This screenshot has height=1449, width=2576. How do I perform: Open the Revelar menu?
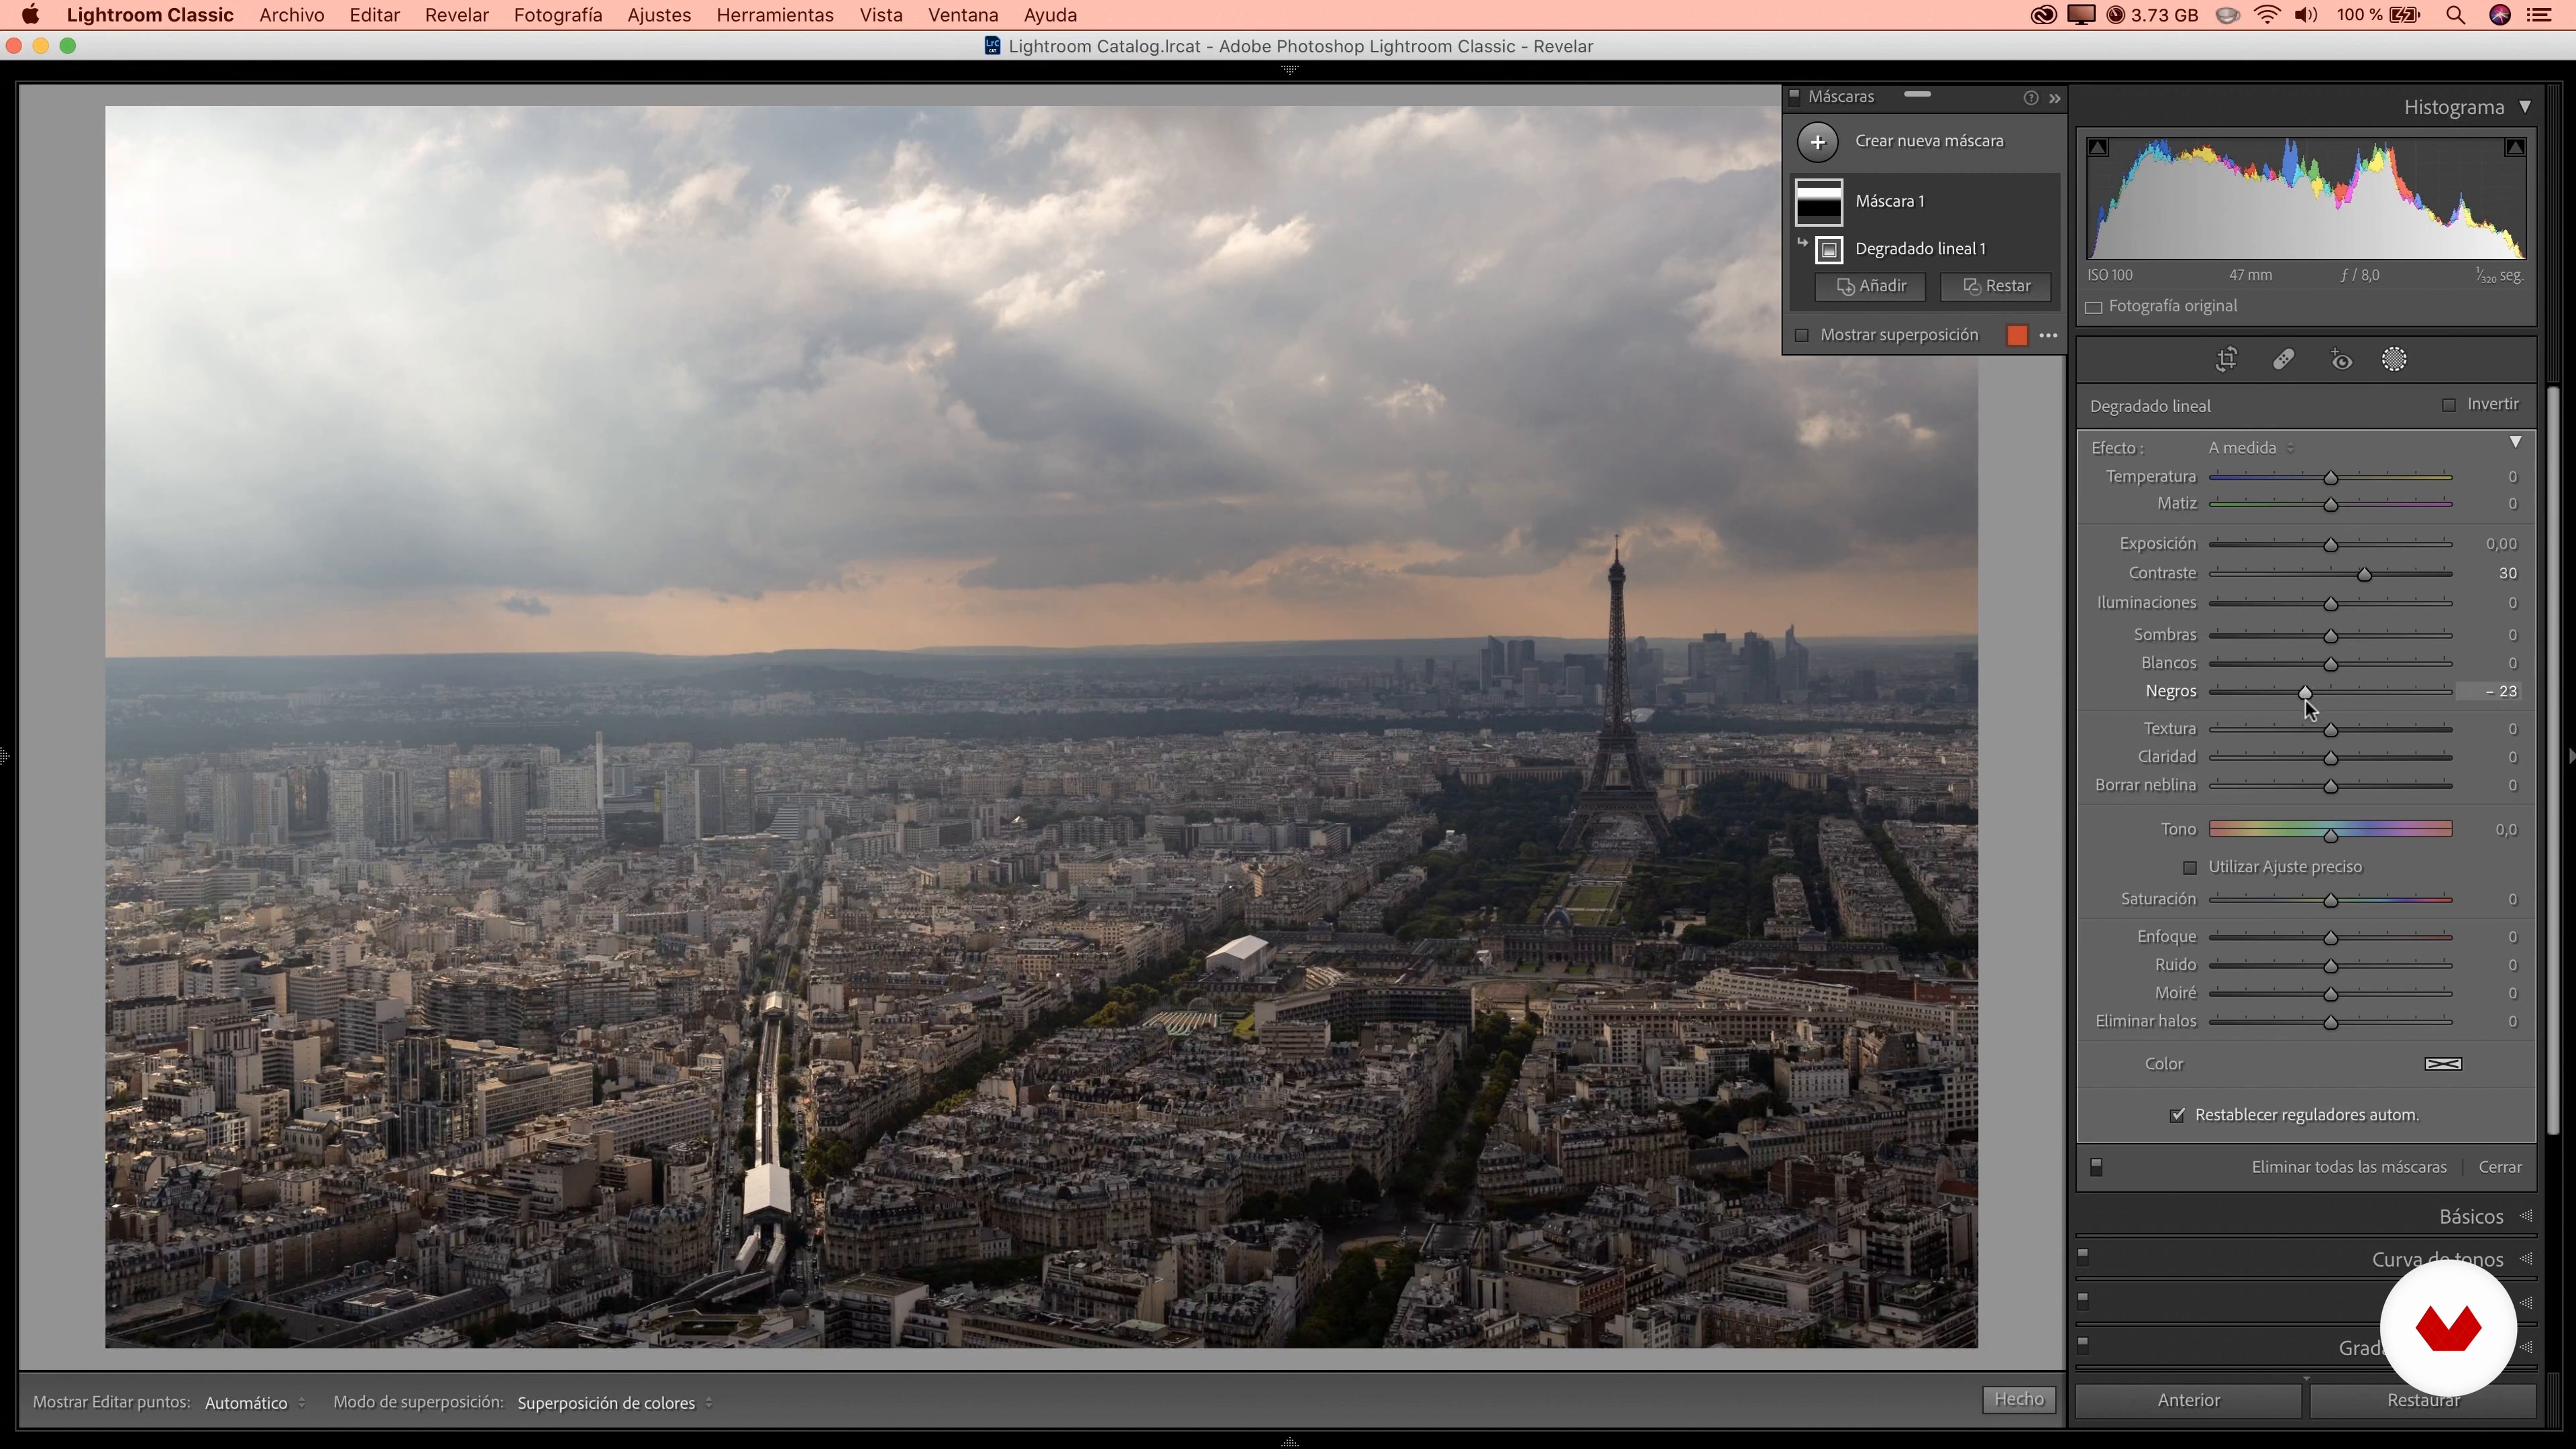pos(456,15)
